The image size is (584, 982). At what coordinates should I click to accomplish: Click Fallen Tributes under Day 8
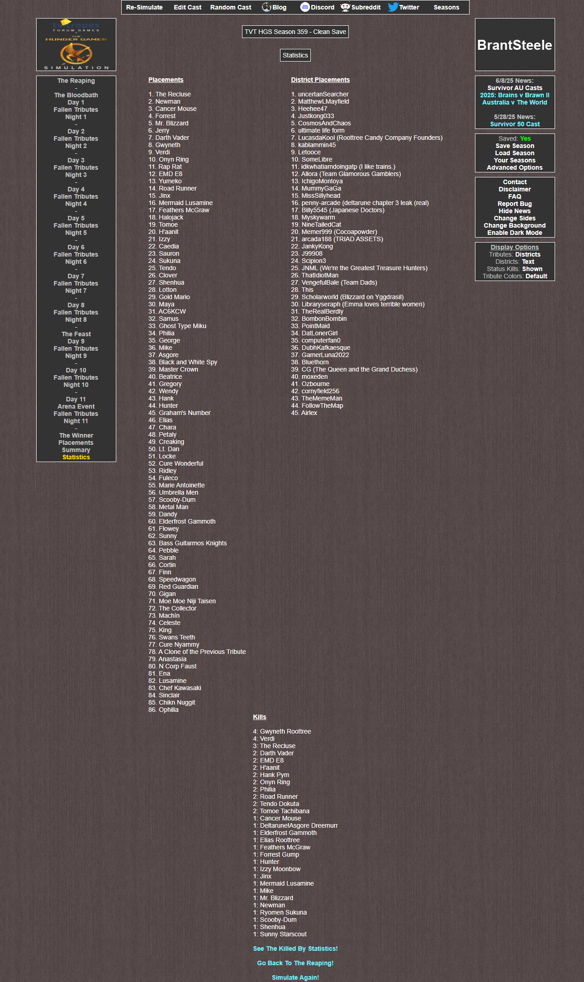(x=76, y=312)
